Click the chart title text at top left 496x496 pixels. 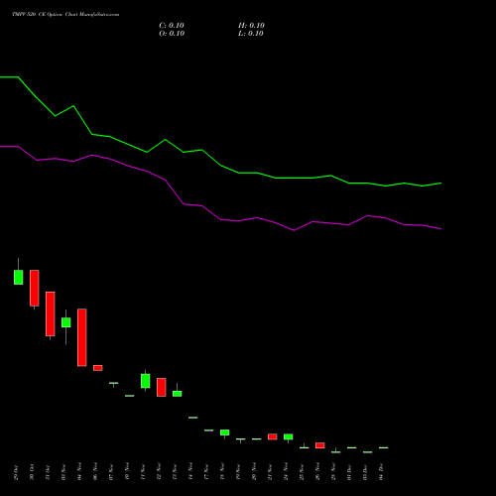[x=65, y=15]
